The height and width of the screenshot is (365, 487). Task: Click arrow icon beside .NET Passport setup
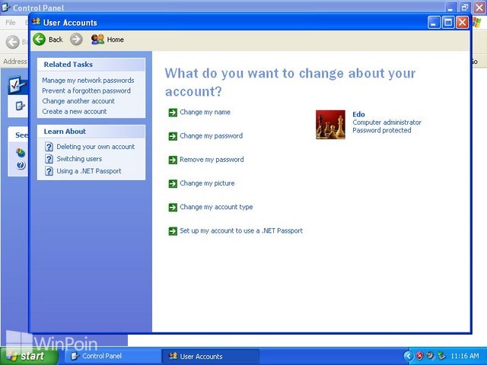pos(173,231)
